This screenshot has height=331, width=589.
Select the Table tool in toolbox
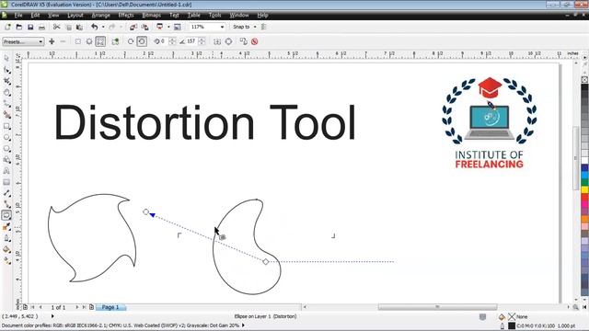tap(6, 182)
